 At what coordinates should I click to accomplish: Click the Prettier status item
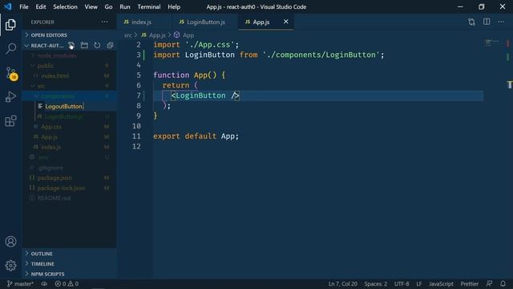[x=470, y=283]
